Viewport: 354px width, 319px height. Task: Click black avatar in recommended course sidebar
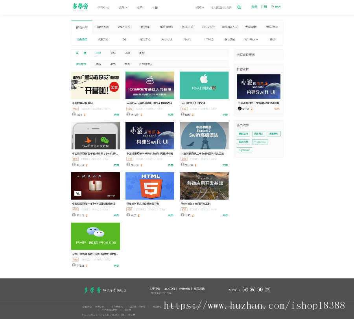coord(240,109)
